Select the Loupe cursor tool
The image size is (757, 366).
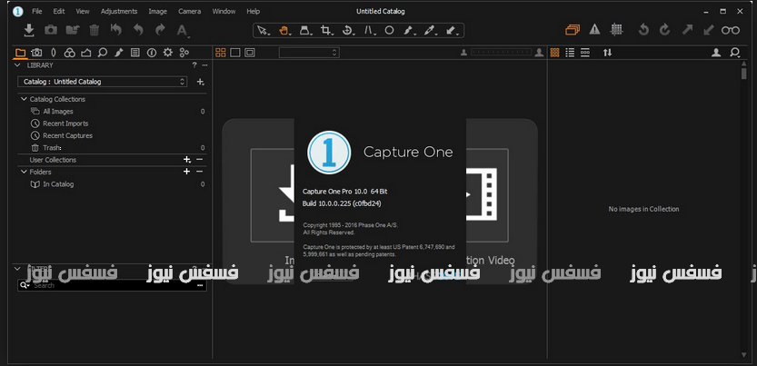(305, 30)
